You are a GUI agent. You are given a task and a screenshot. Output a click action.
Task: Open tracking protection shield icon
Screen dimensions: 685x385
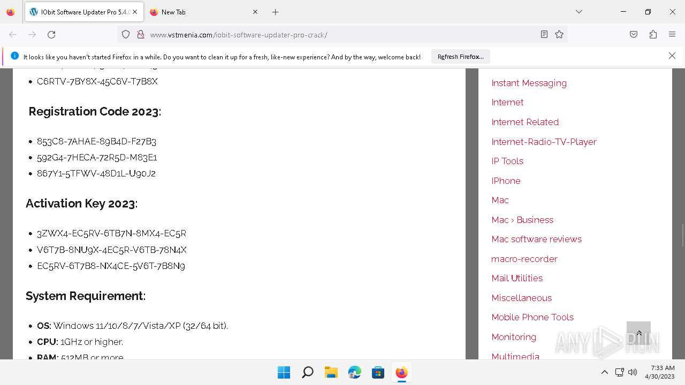(126, 35)
